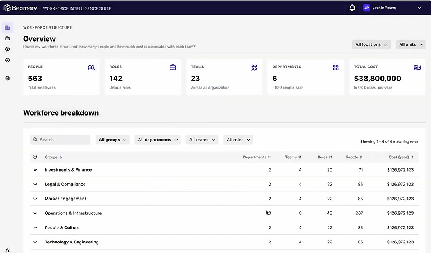
Task: Expand the Operations & Infrastructure row
Action: click(x=35, y=213)
